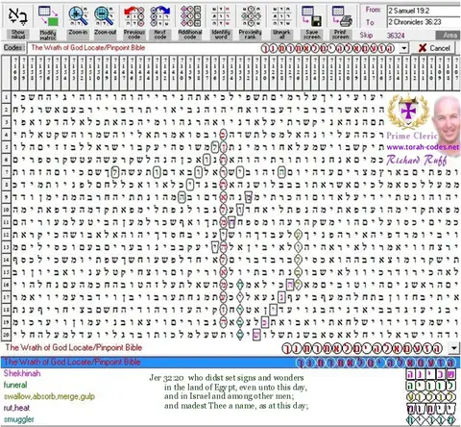Click matrix row header number 10
The height and width of the screenshot is (427, 461).
pyautogui.click(x=6, y=210)
